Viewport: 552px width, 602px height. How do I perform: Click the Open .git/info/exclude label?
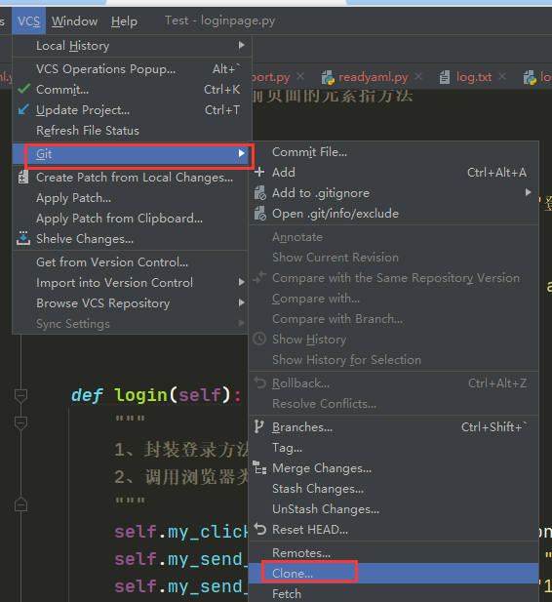335,214
